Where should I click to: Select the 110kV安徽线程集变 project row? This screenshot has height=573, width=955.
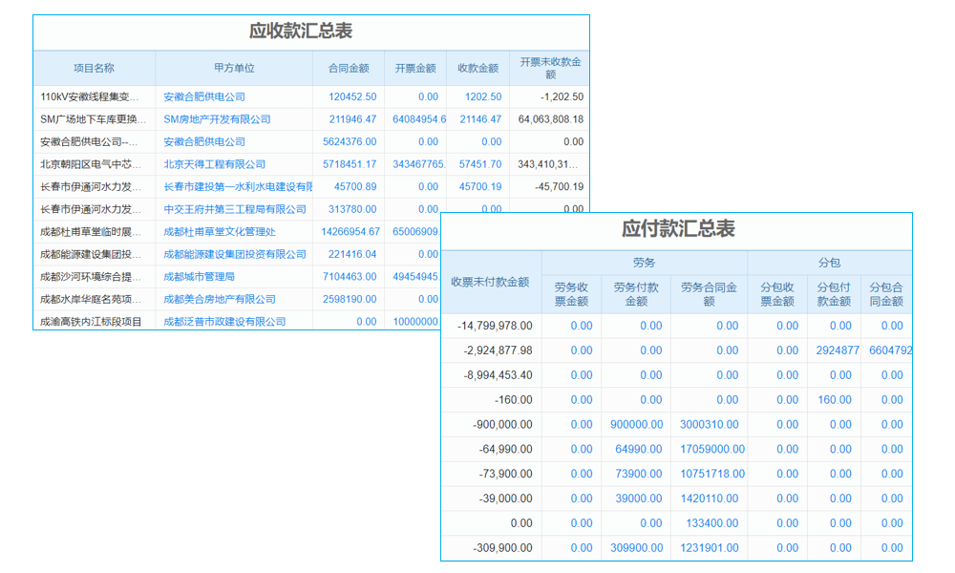click(x=93, y=96)
